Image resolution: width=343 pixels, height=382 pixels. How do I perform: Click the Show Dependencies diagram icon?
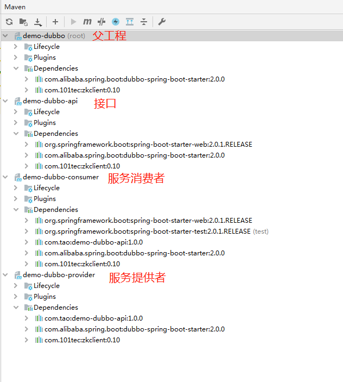point(130,22)
